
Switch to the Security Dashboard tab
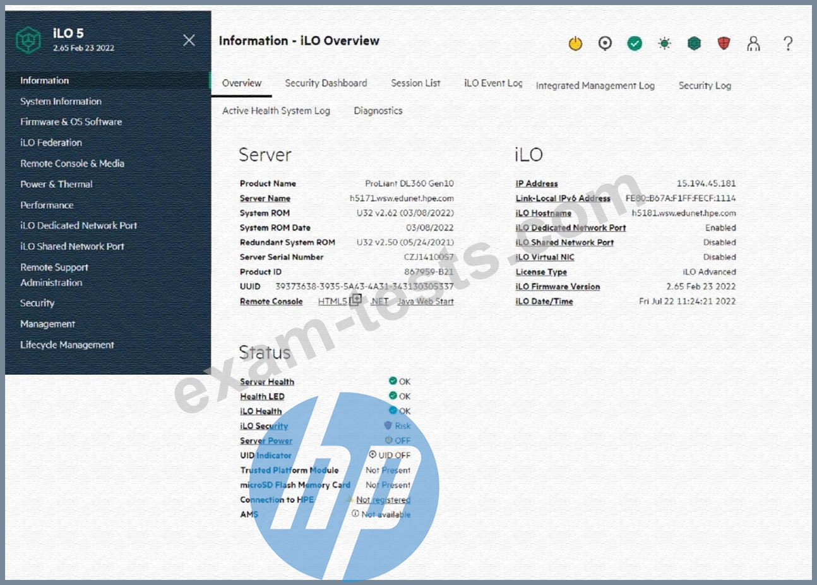(x=326, y=83)
